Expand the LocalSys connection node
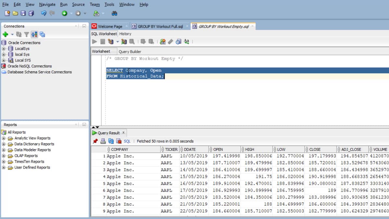The width and height of the screenshot is (389, 219). (x=4, y=49)
